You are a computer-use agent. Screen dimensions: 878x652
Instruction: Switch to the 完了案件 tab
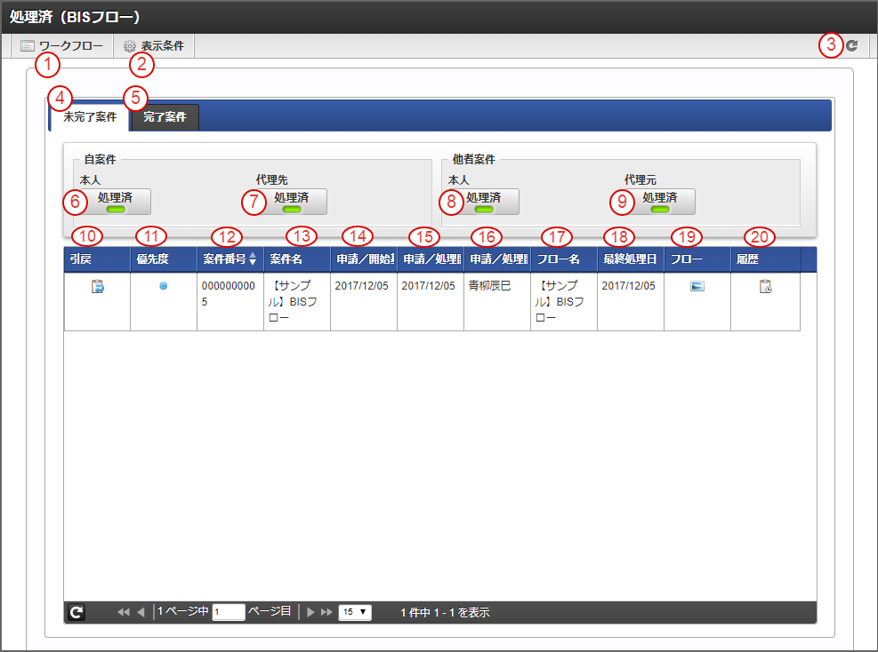click(165, 117)
